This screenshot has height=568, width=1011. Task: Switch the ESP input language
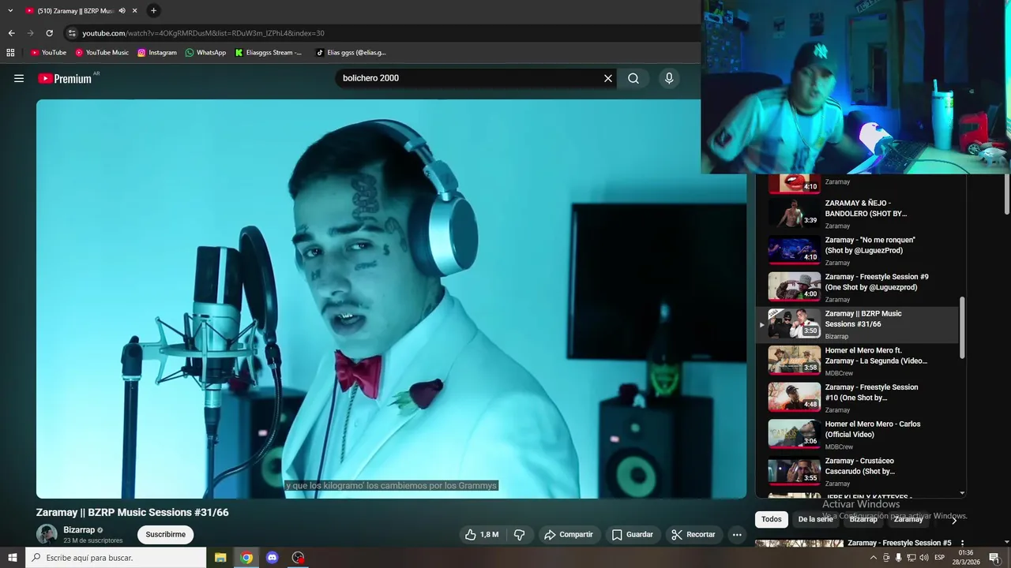point(940,558)
